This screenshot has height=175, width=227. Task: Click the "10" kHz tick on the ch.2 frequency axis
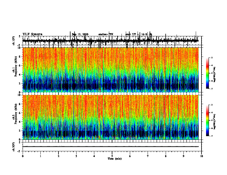(19, 95)
